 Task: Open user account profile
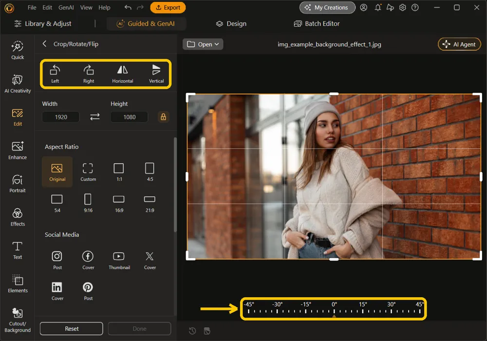point(364,7)
